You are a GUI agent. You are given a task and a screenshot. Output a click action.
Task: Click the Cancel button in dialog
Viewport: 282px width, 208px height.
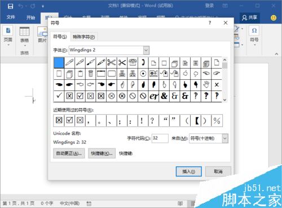218,171
